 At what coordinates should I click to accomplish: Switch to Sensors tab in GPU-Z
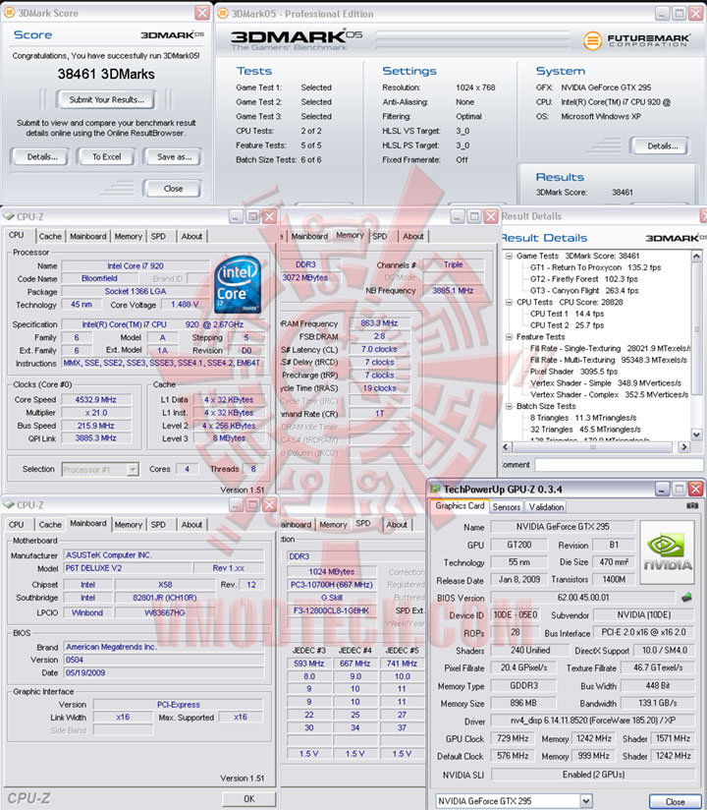pyautogui.click(x=507, y=507)
